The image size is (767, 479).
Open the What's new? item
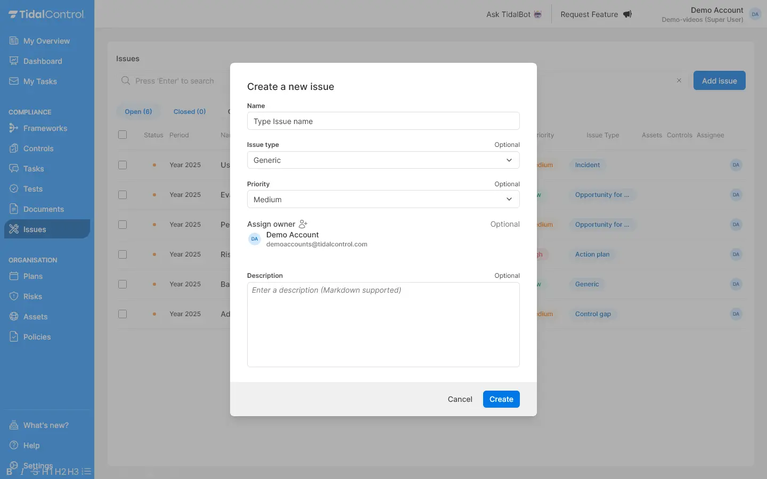46,425
